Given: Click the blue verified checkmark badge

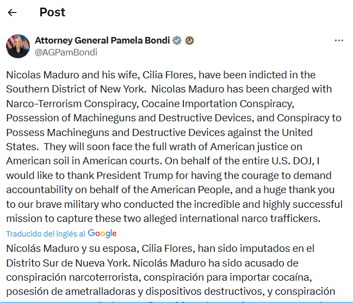Looking at the screenshot, I should coord(177,40).
